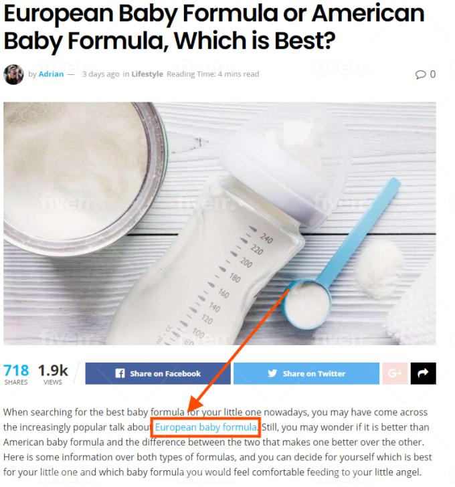This screenshot has width=455, height=487.
Task: Open more sharing options arrow button
Action: (x=424, y=373)
